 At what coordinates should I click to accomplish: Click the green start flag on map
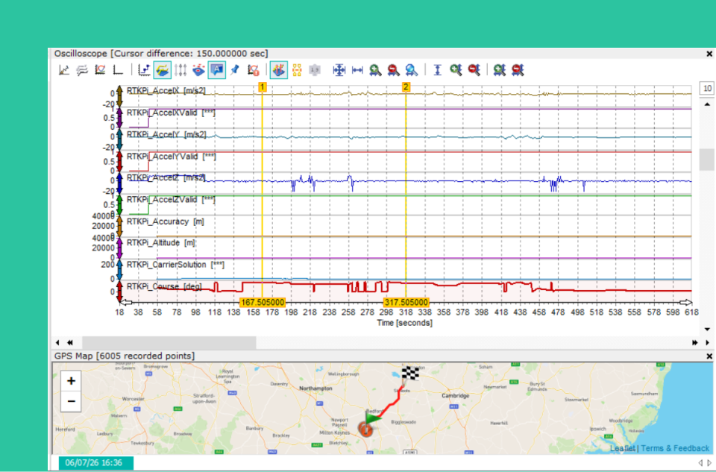tap(374, 418)
